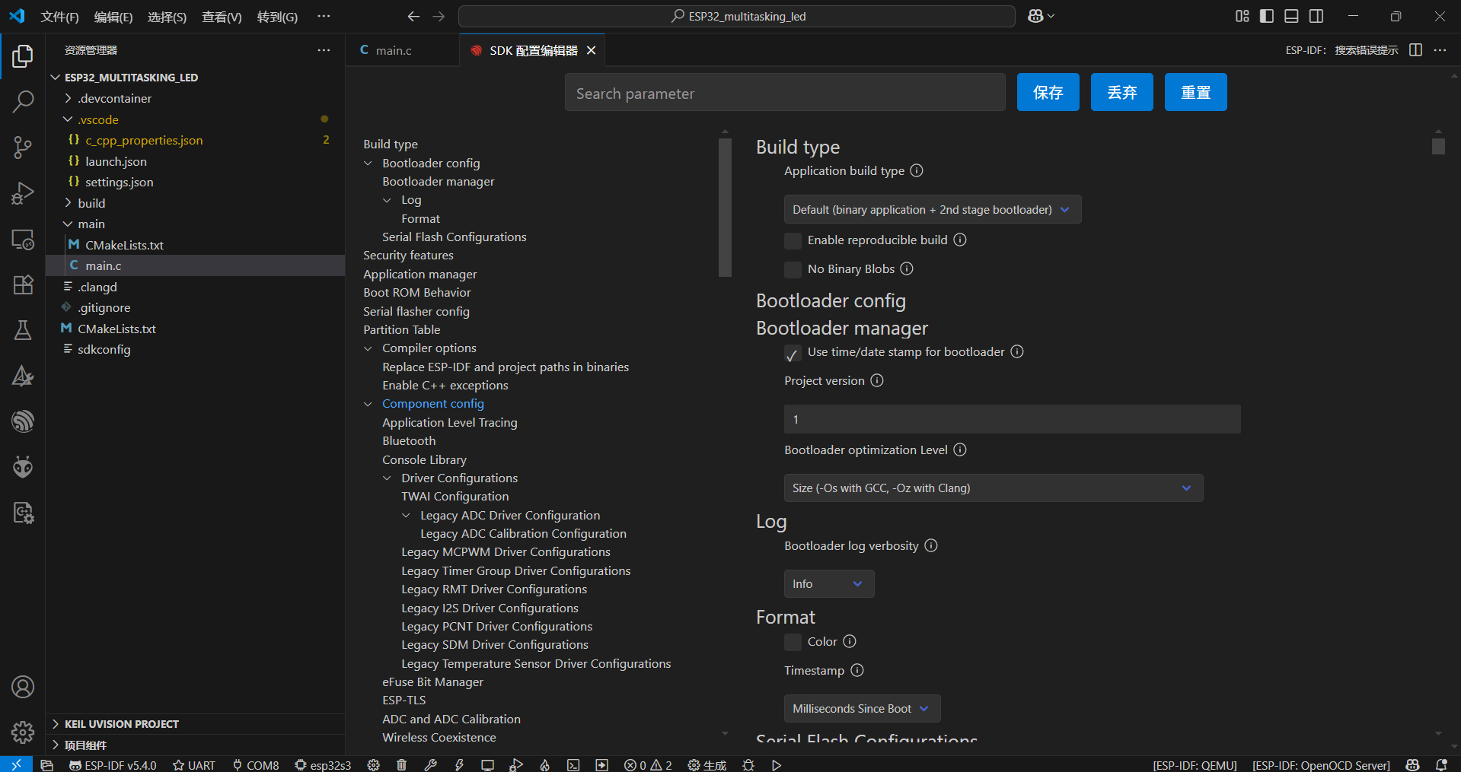The height and width of the screenshot is (772, 1461).
Task: Click the Project version input field
Action: (1013, 420)
